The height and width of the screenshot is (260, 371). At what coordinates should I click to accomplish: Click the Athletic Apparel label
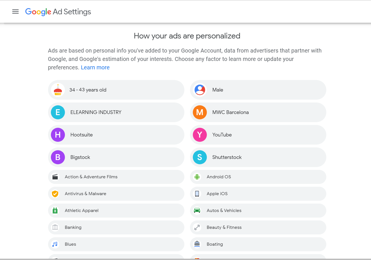pos(82,211)
